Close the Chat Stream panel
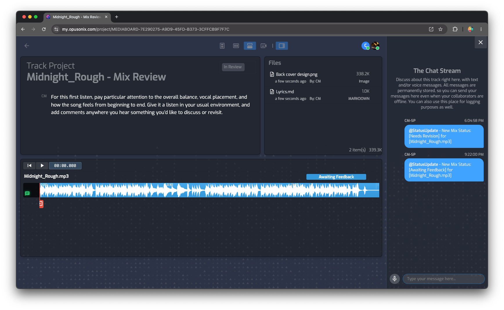The height and width of the screenshot is (310, 504). click(x=480, y=42)
